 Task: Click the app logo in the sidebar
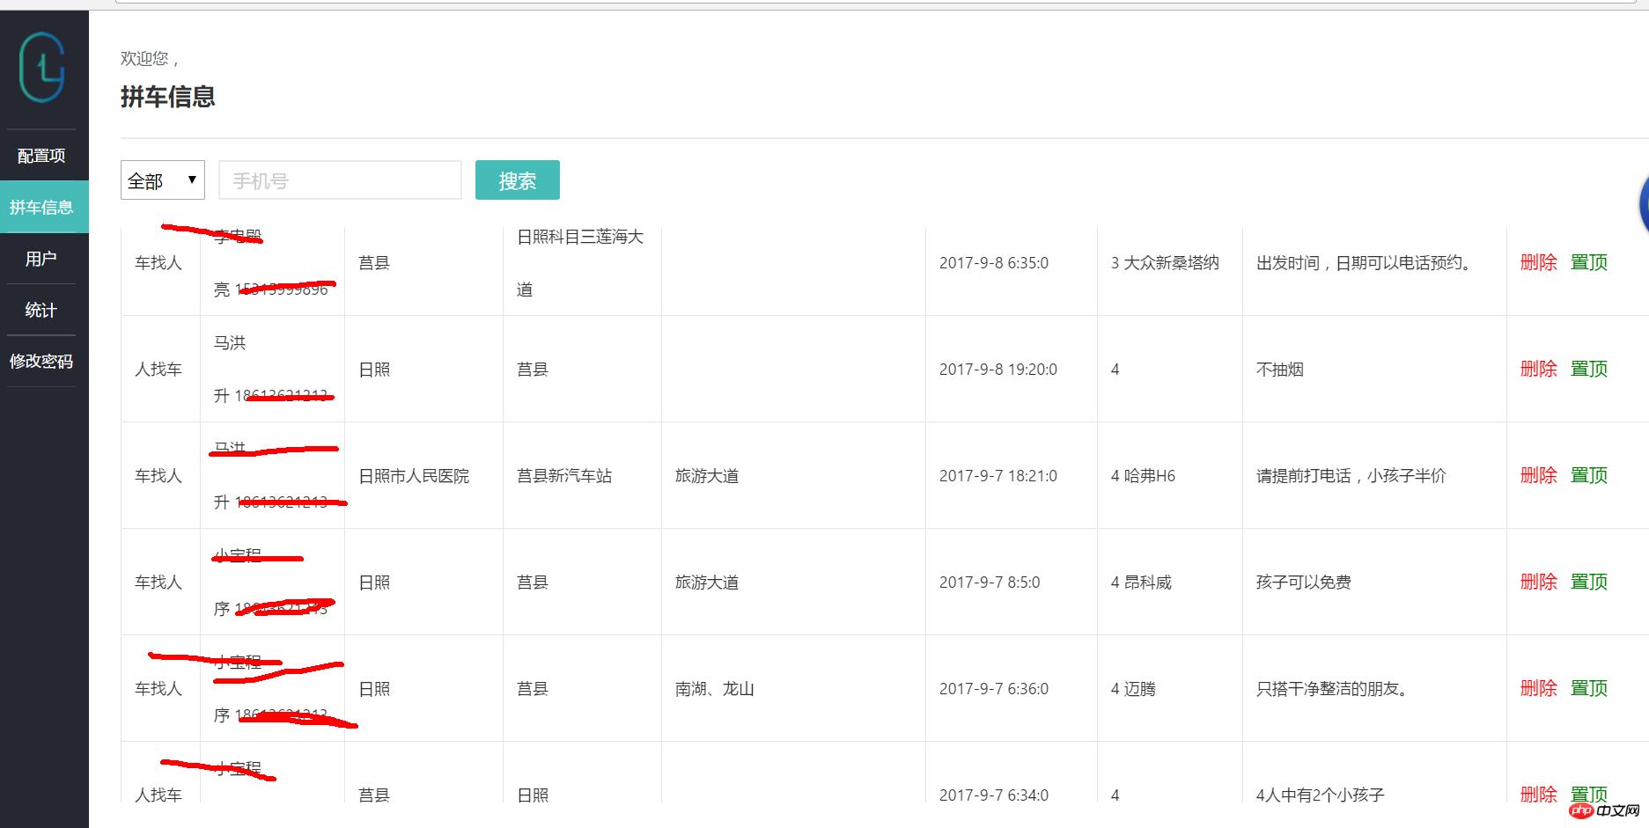click(41, 67)
